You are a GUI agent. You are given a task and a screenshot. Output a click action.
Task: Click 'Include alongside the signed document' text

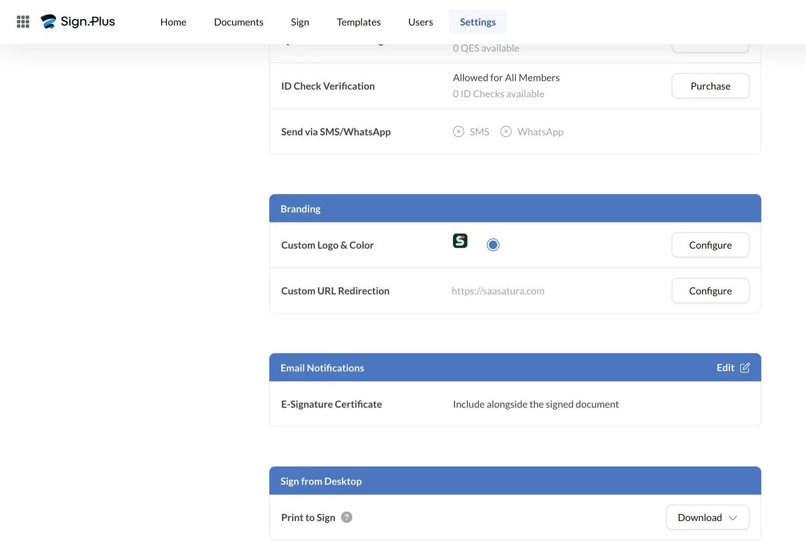[535, 405]
